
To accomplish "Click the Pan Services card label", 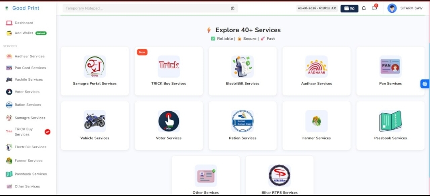I will point(390,83).
